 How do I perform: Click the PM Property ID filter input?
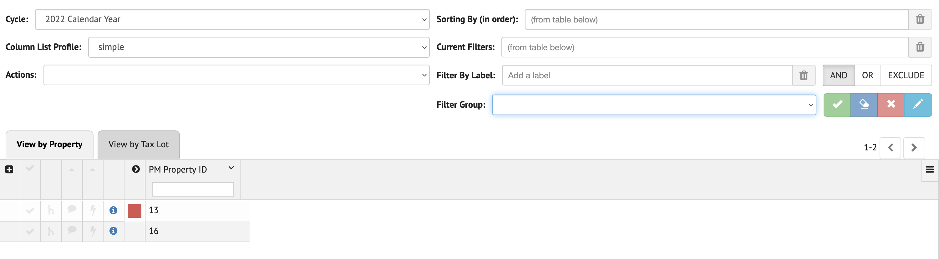192,189
